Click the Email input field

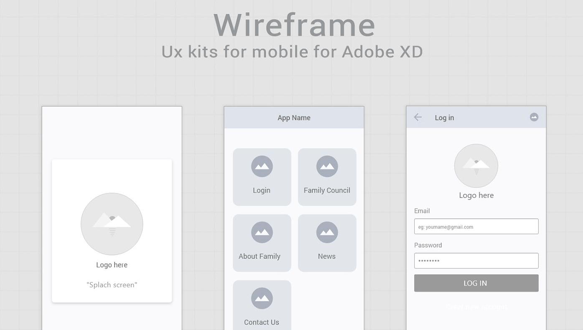coord(476,226)
